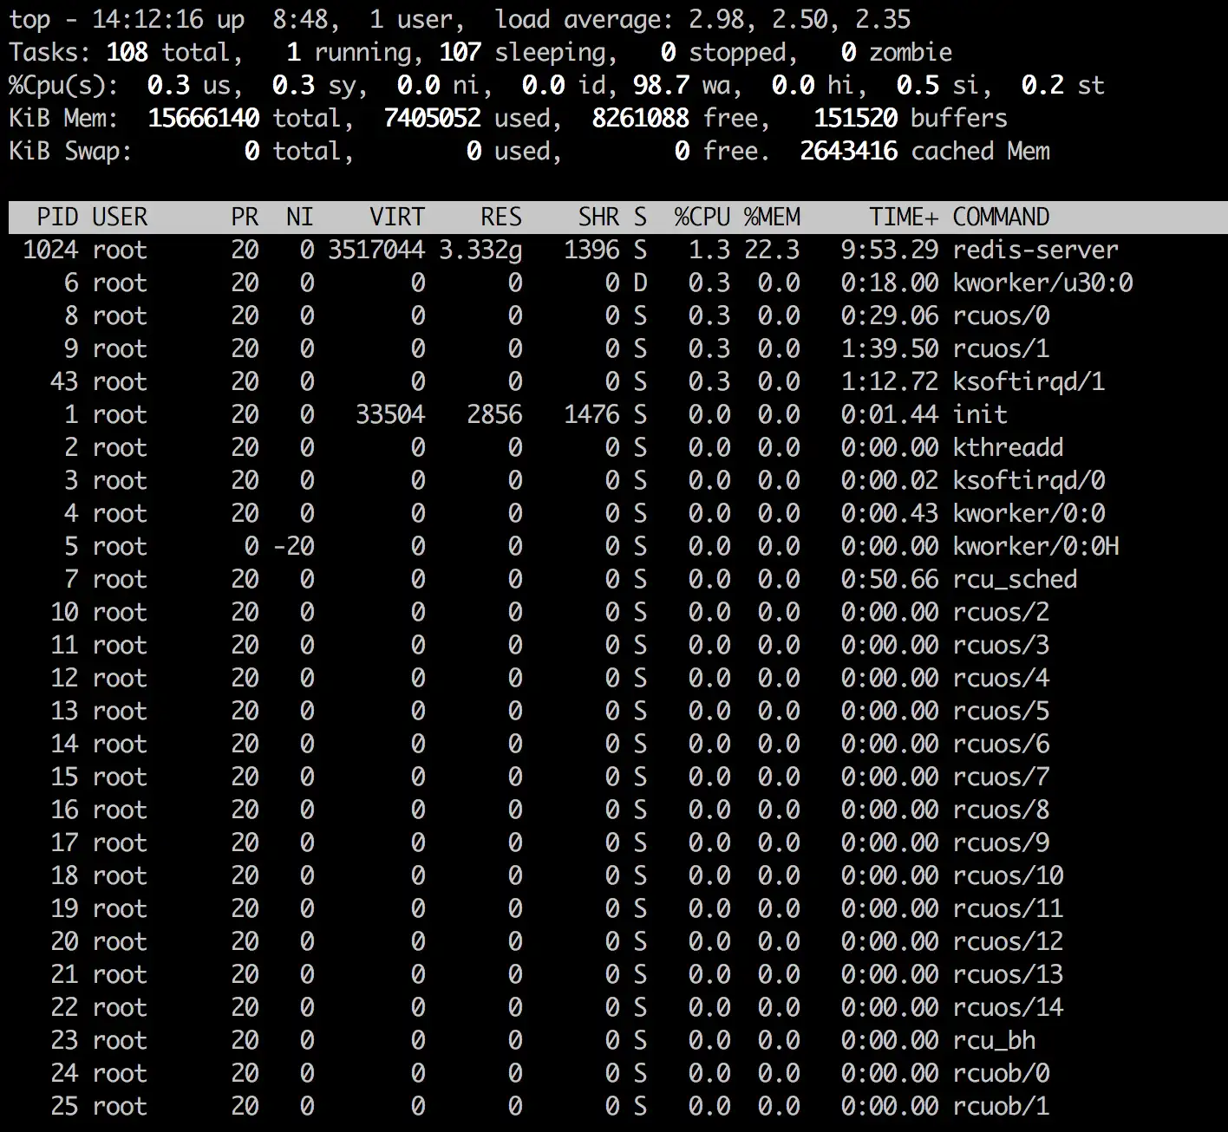This screenshot has width=1228, height=1132.
Task: Click the 107 sleeping count
Action: click(x=460, y=52)
